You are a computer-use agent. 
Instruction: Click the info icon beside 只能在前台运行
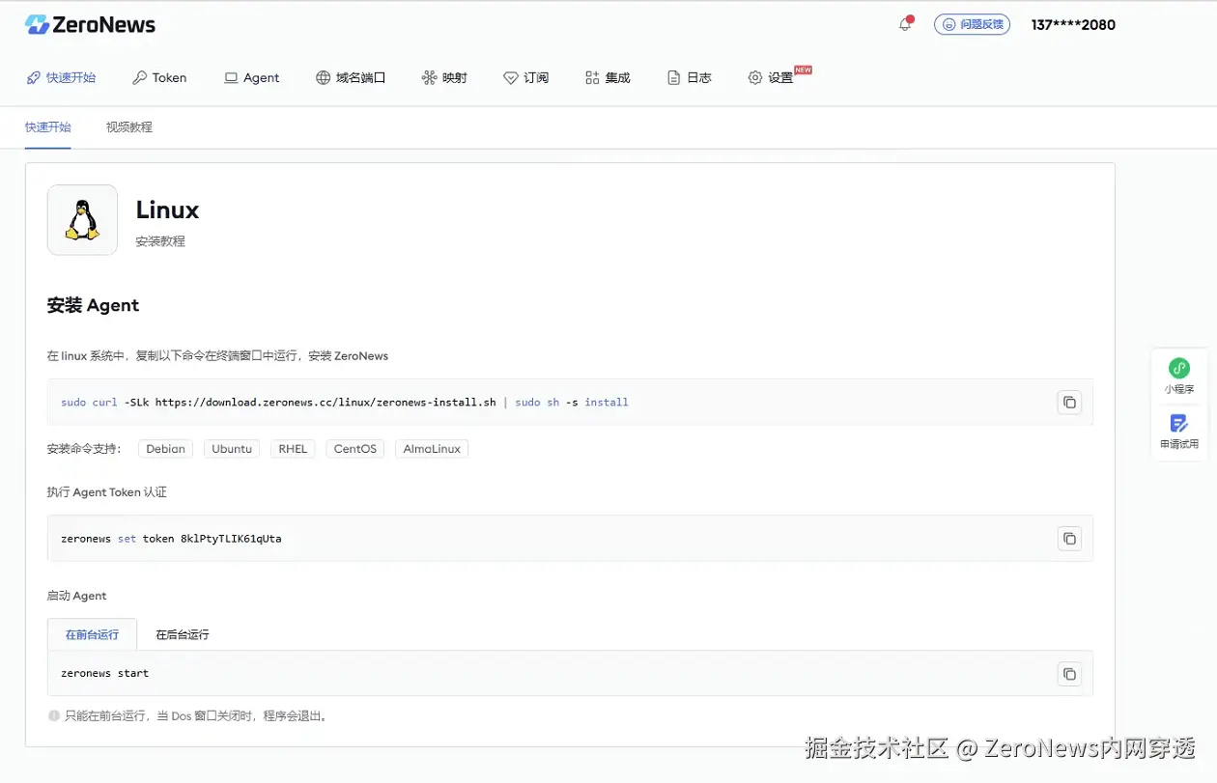(x=54, y=716)
